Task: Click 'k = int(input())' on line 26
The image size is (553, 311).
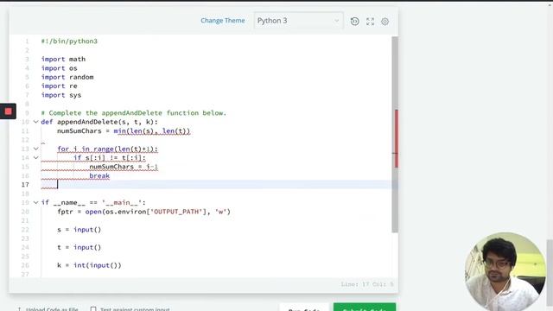Action: [x=89, y=265]
